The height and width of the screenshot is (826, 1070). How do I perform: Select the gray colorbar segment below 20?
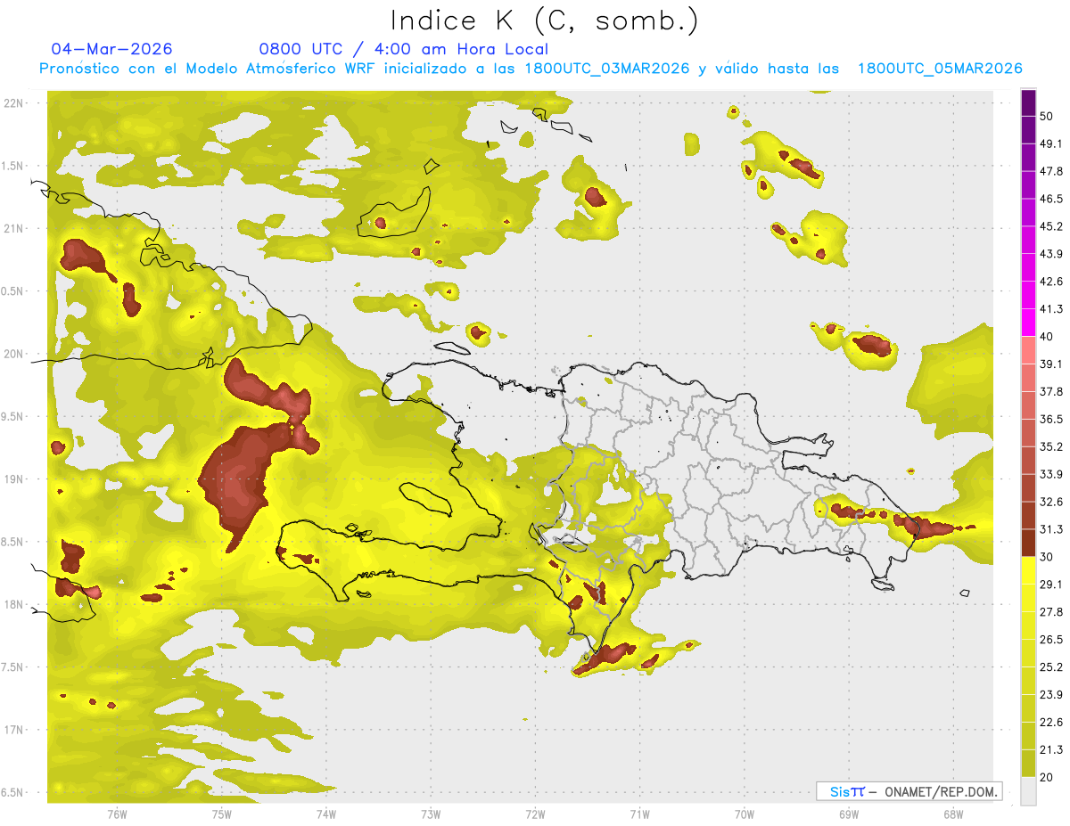pos(1028,791)
